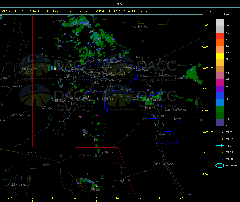This screenshot has width=240, height=202.
Task: Pick the light gray 70-80 dBZ swatch
Action: [x=220, y=23]
